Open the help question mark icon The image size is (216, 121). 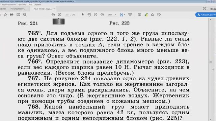pyautogui.click(x=205, y=9)
